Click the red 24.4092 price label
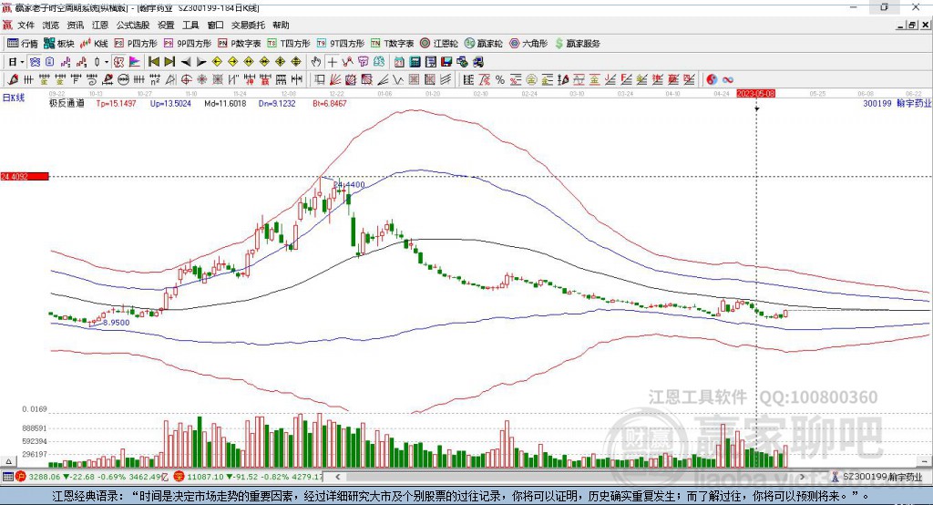Screen dimensions: 933x505 pos(25,176)
